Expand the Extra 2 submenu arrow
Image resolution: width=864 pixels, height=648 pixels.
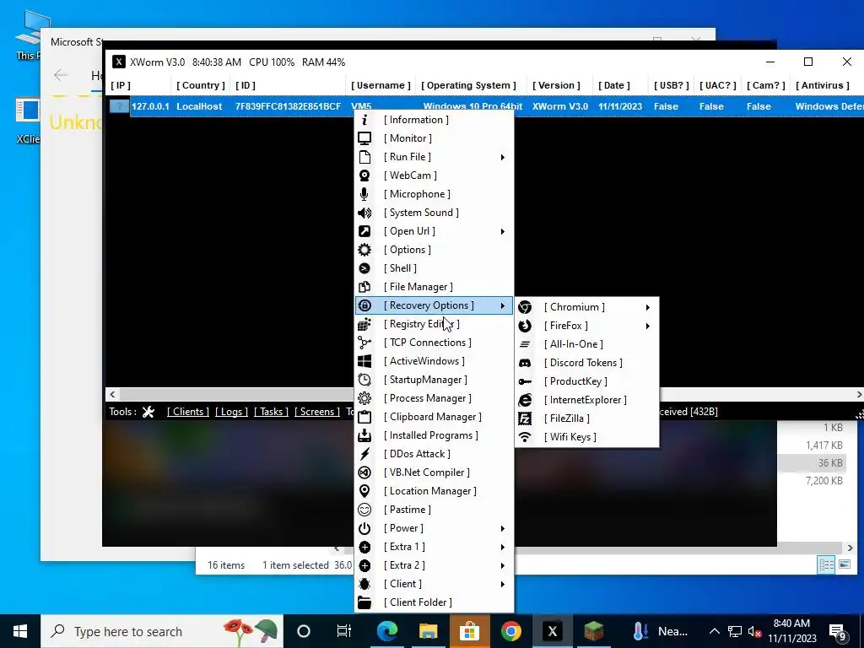click(x=503, y=565)
